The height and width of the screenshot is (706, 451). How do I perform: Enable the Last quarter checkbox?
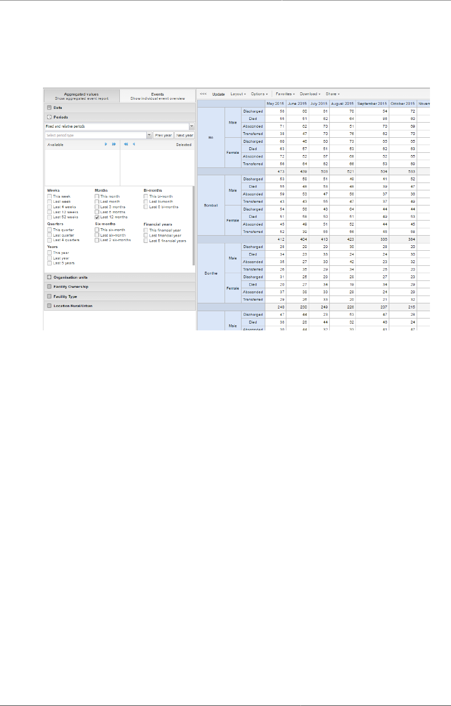(49, 235)
